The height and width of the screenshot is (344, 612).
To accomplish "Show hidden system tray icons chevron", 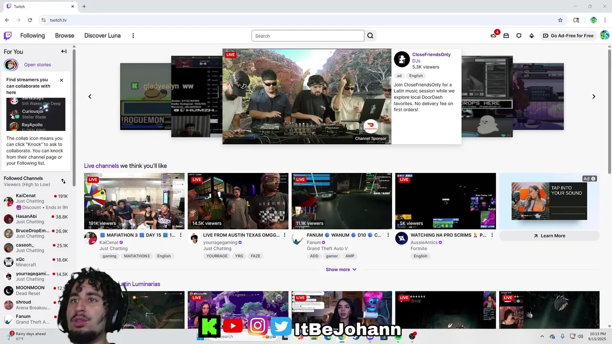I will 542,336.
